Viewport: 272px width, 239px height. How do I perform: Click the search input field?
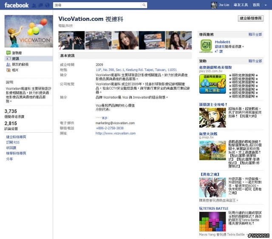97,5
